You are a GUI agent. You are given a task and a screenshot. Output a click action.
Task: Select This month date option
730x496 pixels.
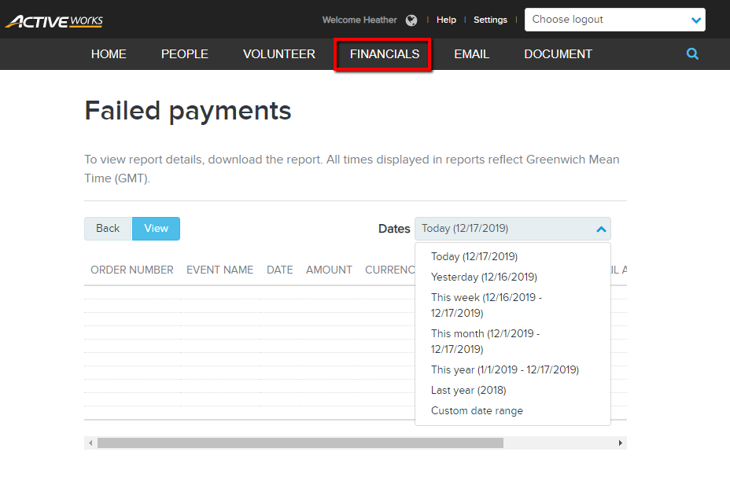coord(485,341)
